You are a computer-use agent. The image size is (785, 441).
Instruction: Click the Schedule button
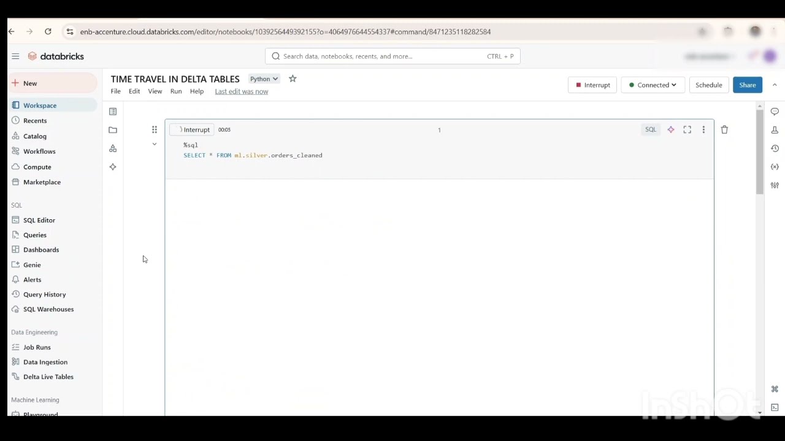click(708, 85)
